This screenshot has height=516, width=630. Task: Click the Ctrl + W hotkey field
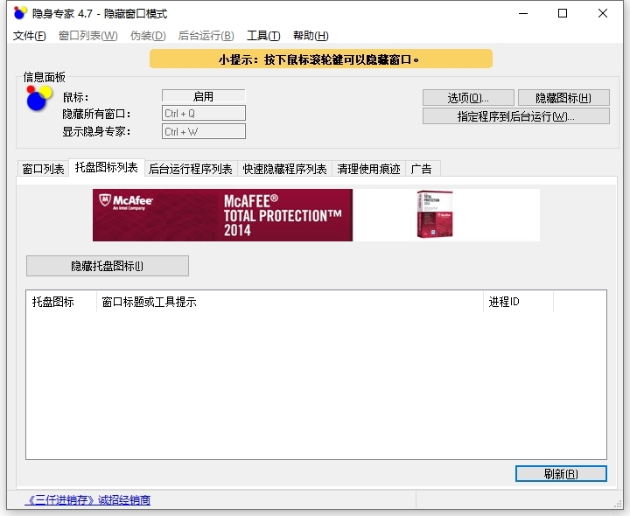pyautogui.click(x=204, y=131)
